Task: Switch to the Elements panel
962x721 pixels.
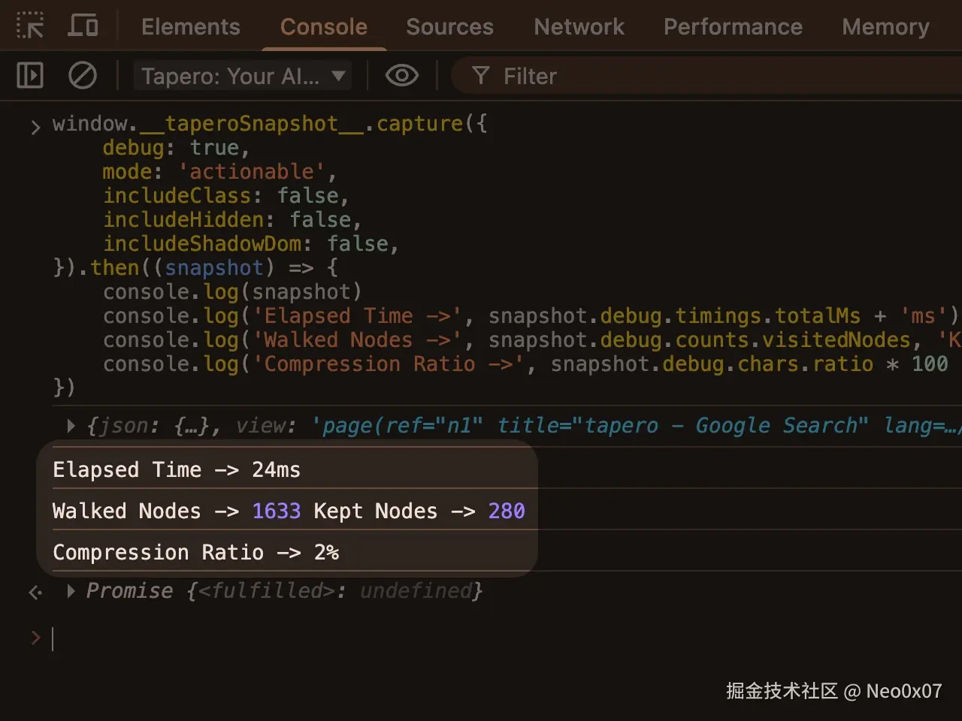Action: (x=190, y=26)
